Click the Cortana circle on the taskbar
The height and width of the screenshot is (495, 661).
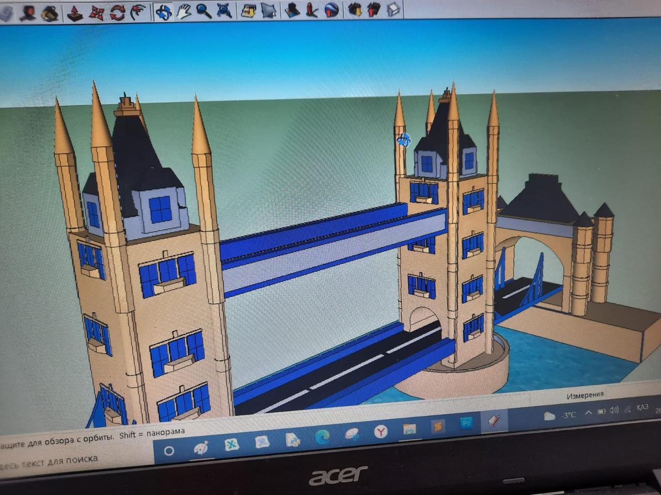(x=169, y=451)
